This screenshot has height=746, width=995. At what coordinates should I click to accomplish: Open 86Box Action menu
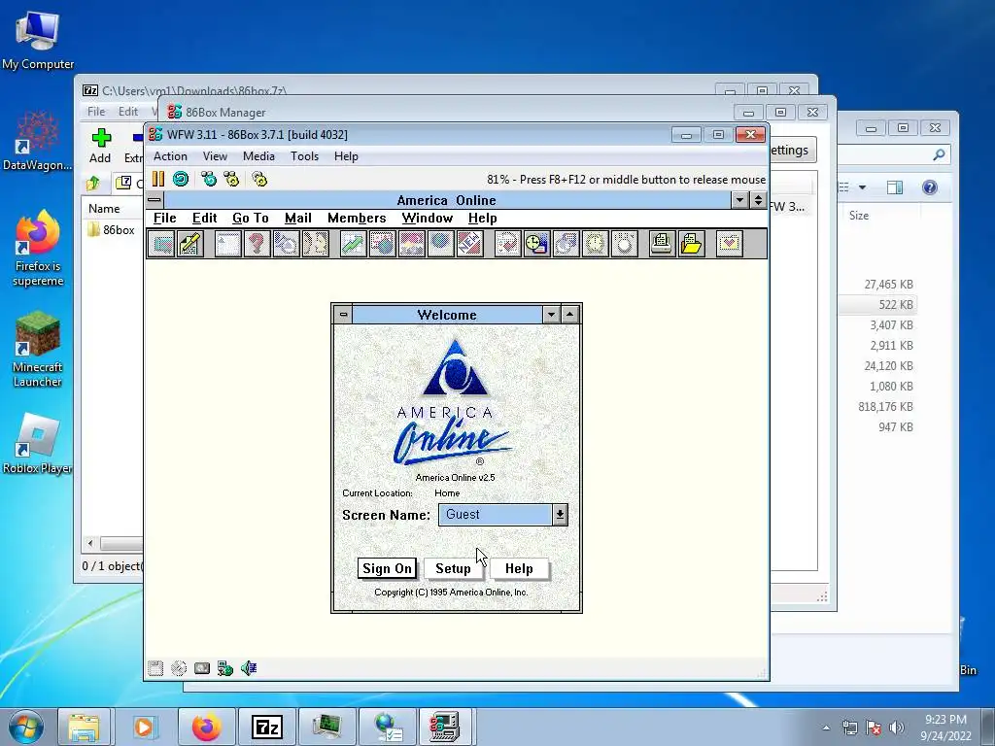coord(170,156)
